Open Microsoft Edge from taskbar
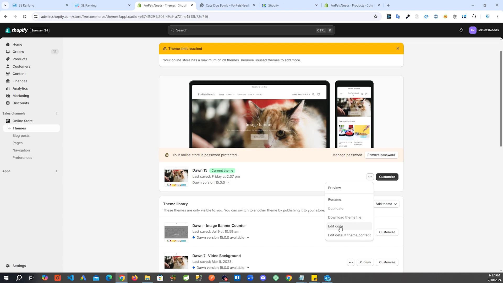 tap(109, 278)
